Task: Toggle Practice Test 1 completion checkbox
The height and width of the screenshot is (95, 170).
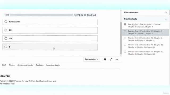Action: 125,25
